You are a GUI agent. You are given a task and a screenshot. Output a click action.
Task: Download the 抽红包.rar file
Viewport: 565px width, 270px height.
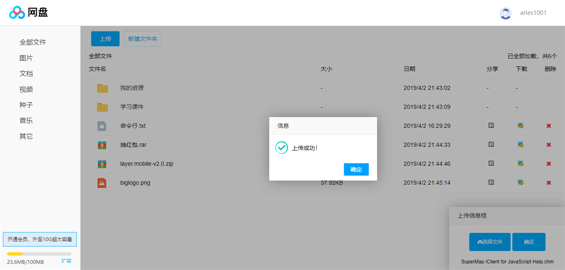tap(521, 145)
